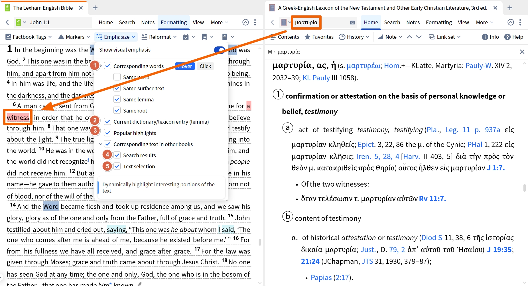The image size is (528, 286).
Task: Open Favorites in the lexicon toolbar
Action: (319, 37)
